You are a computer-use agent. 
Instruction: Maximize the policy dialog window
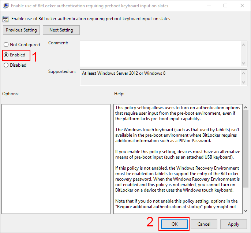pos(225,5)
